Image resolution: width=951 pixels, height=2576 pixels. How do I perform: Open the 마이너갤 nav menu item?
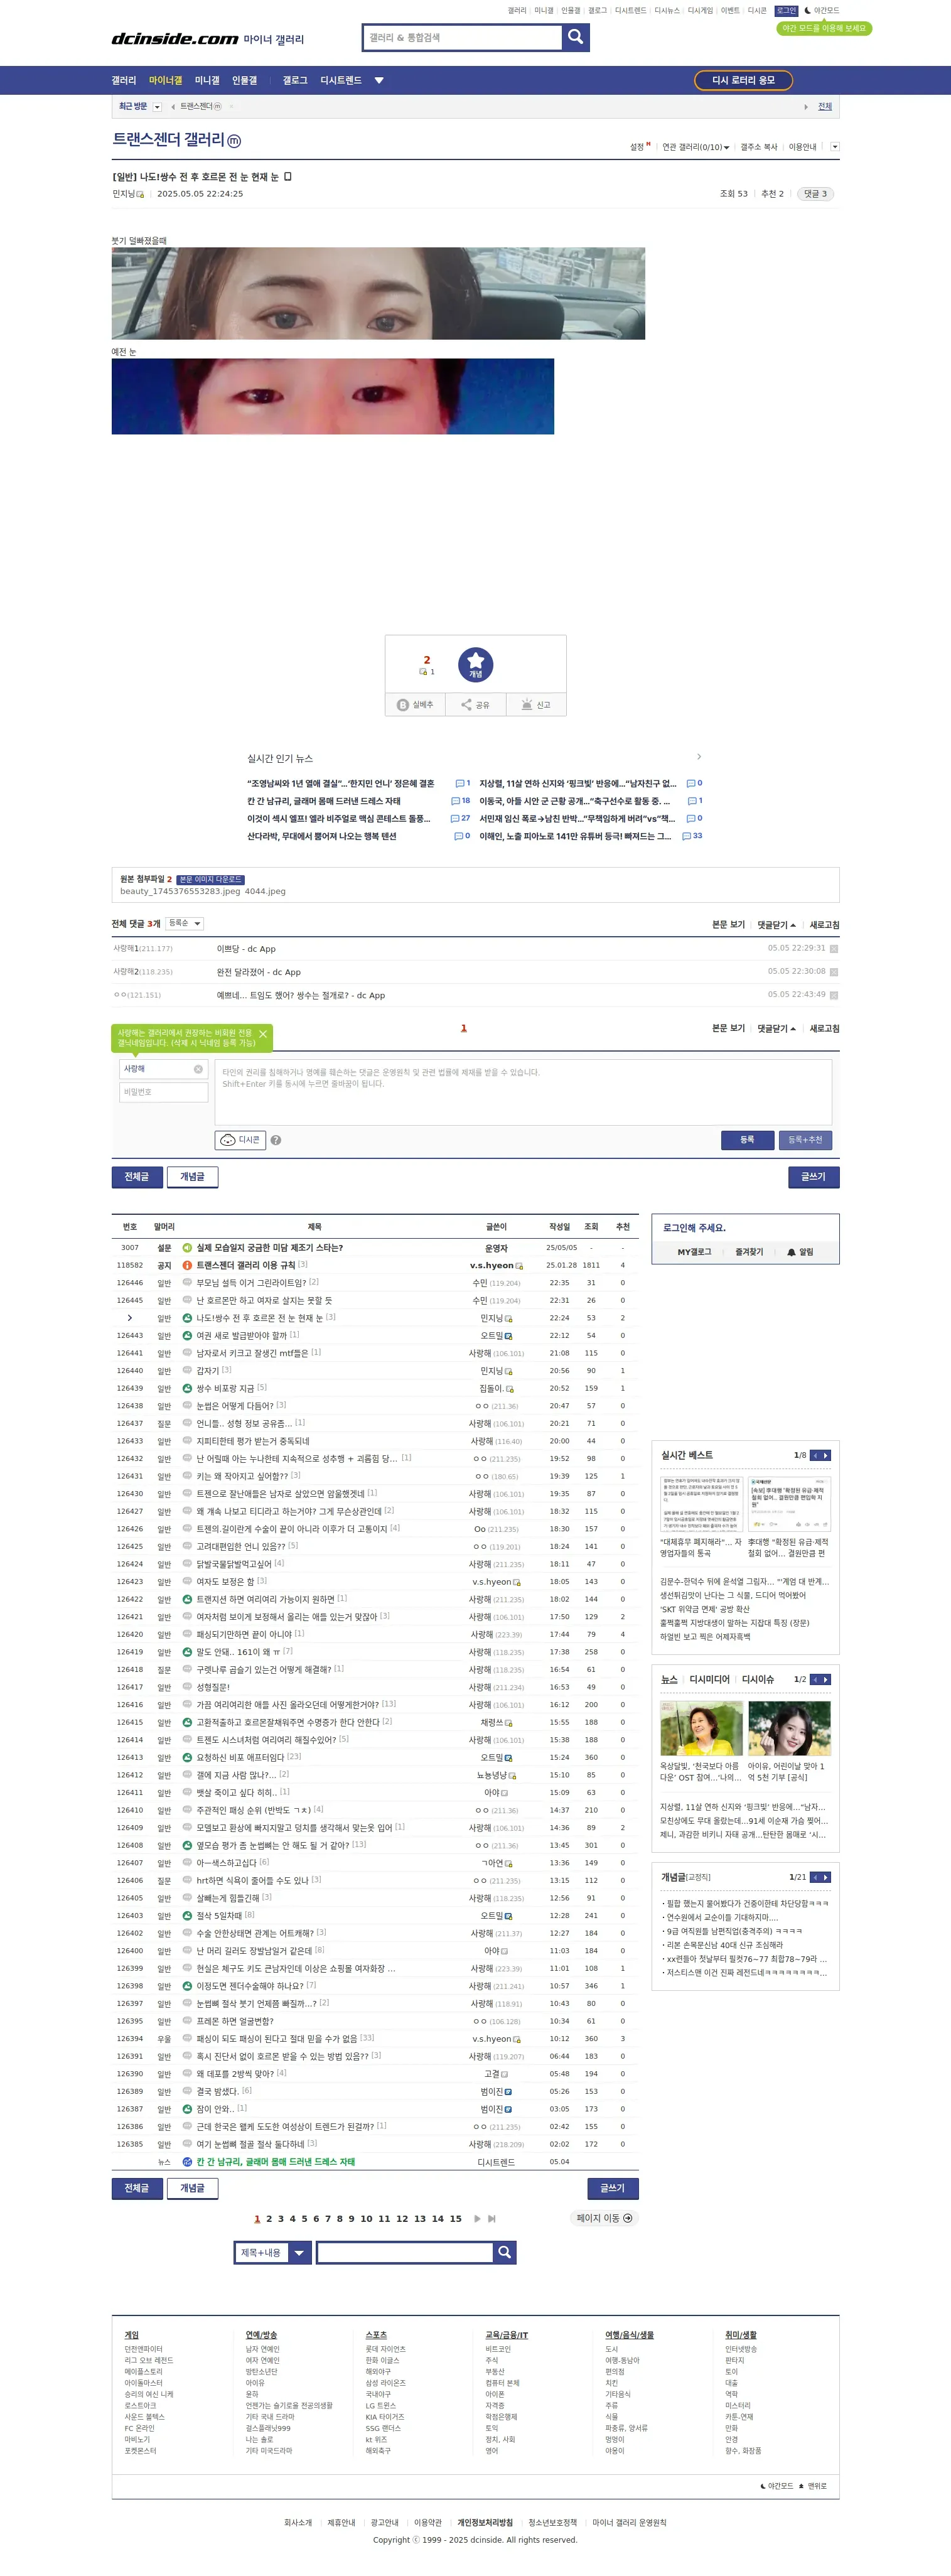(166, 80)
